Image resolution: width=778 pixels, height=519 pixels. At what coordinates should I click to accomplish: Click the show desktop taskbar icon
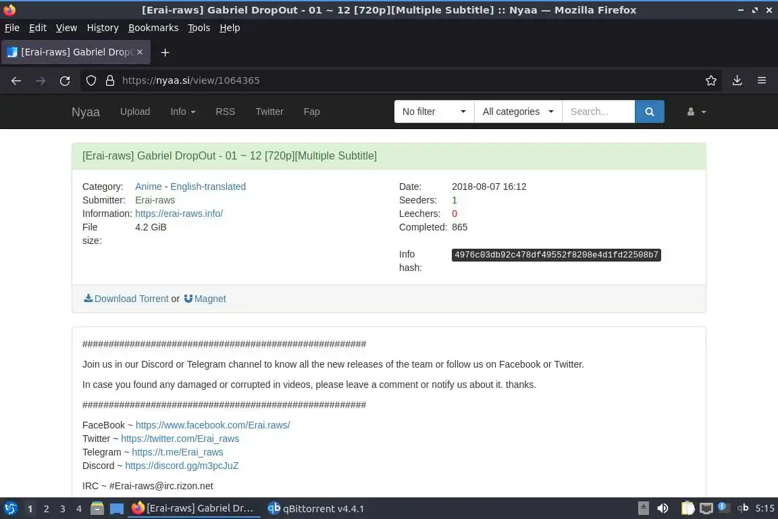[x=117, y=509]
